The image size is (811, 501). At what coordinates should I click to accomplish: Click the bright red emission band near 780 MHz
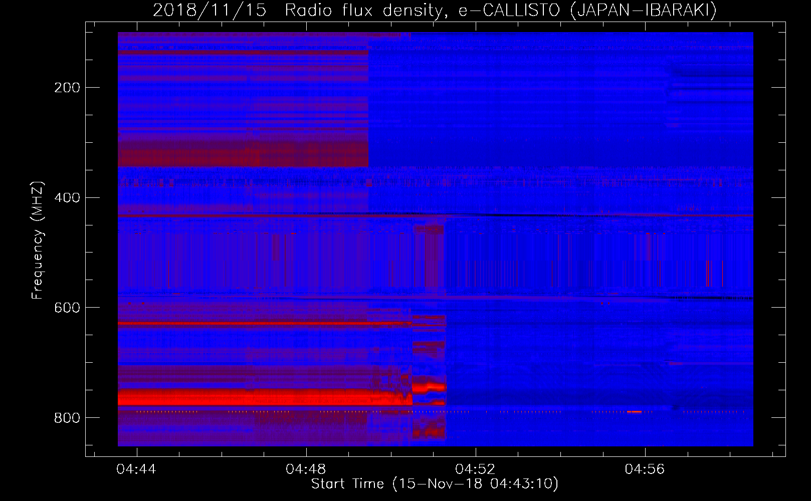pyautogui.click(x=265, y=397)
